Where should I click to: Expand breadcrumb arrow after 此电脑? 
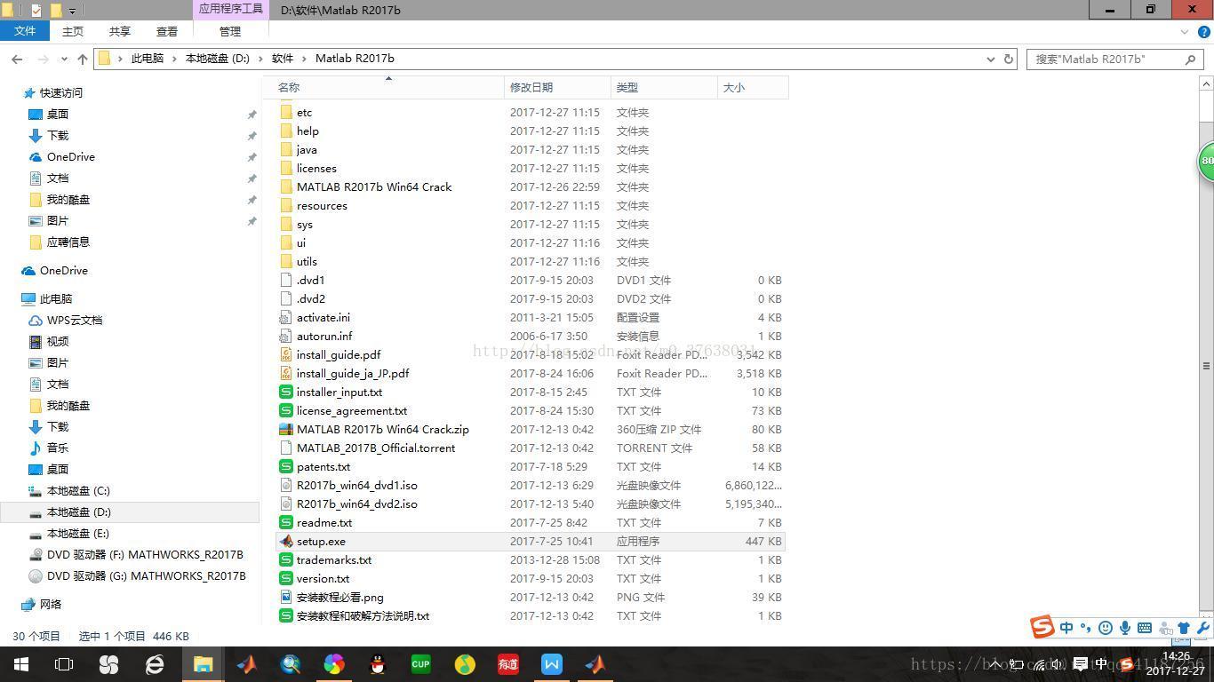[x=174, y=59]
